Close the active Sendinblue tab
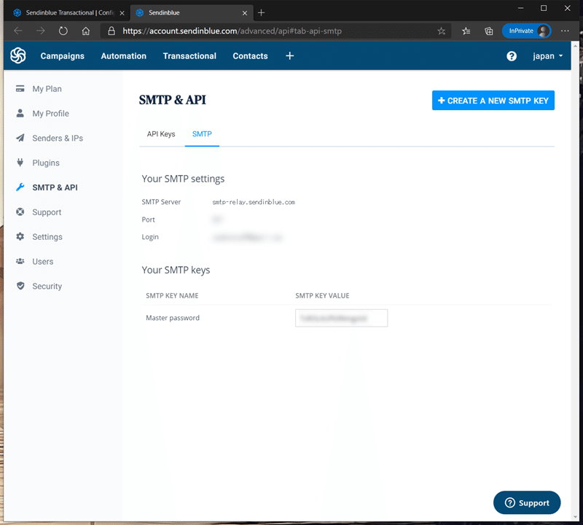The image size is (583, 525). [x=245, y=13]
